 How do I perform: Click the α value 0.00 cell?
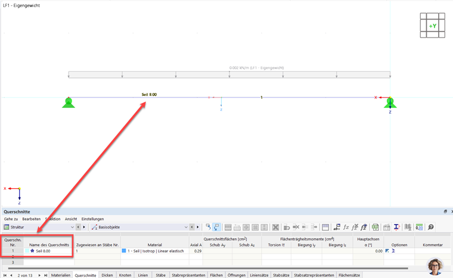coord(368,251)
